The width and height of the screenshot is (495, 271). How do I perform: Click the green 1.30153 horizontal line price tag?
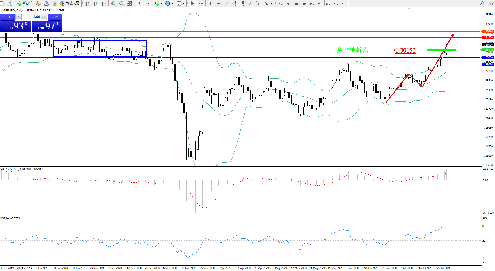pyautogui.click(x=488, y=50)
